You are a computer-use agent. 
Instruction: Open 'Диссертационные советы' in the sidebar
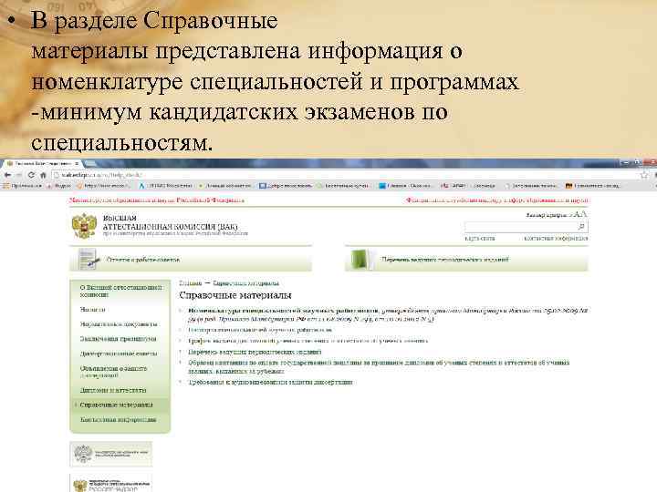tap(119, 354)
